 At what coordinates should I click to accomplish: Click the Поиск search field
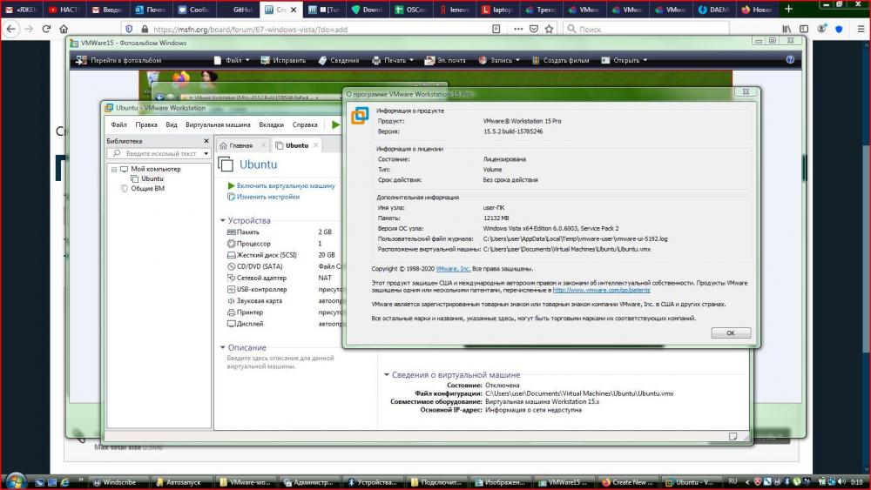click(x=645, y=29)
